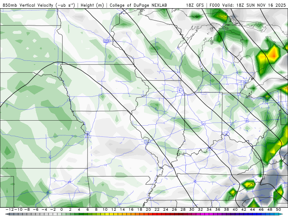
Task: Click the '4' color scale label
Action: click(79, 210)
